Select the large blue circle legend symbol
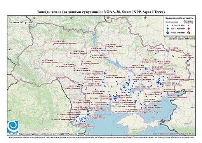Screen dimensions: 202x143 click(x=168, y=28)
